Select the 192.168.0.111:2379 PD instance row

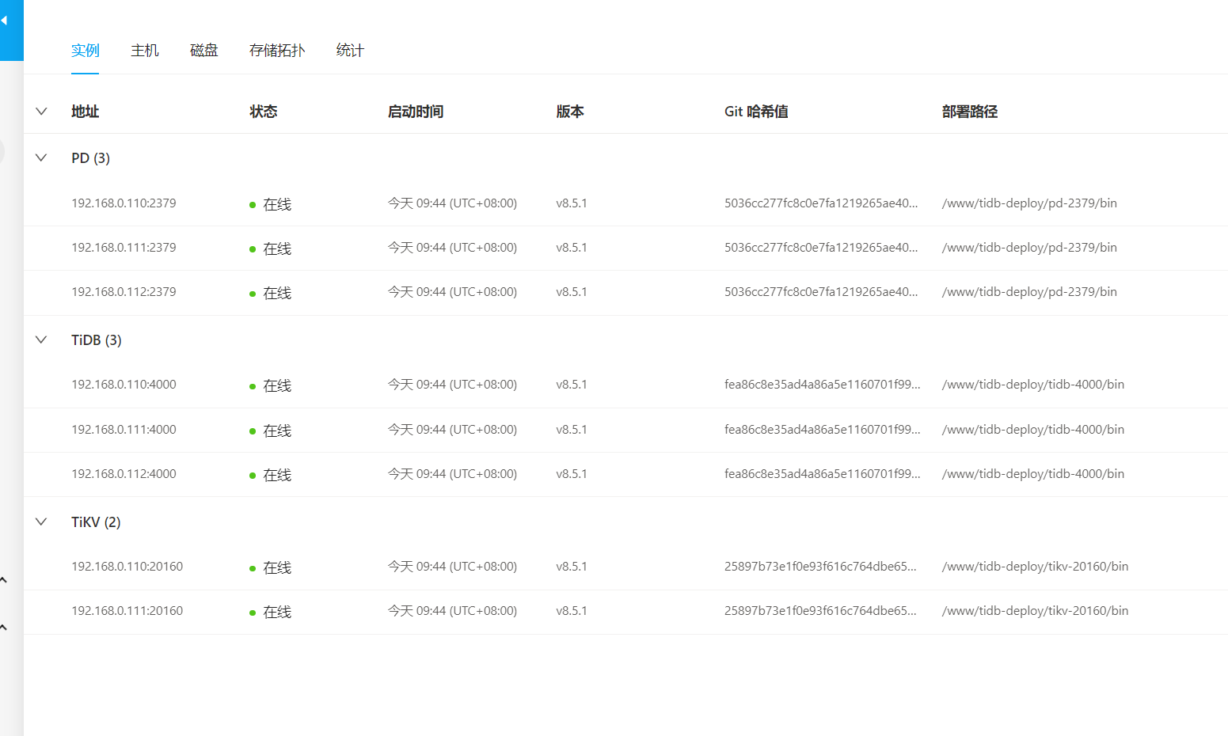click(x=124, y=248)
